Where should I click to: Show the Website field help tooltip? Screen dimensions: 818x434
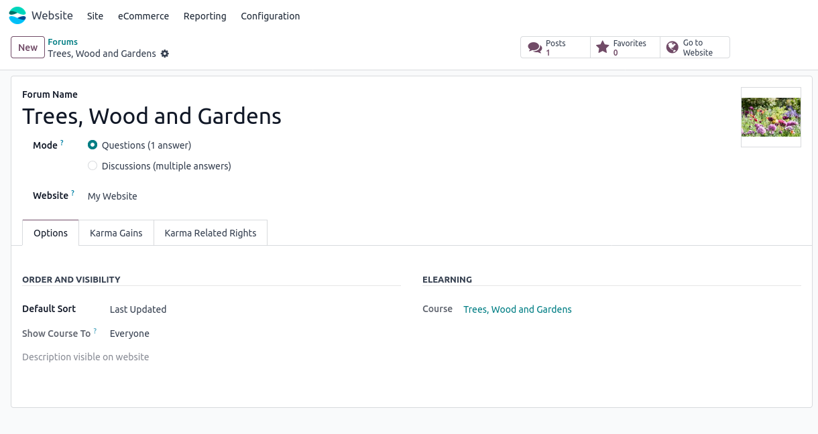73,193
